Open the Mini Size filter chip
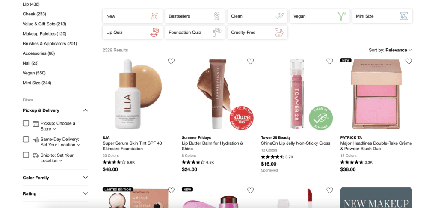Screen dimensions: 438x208 [x=382, y=16]
